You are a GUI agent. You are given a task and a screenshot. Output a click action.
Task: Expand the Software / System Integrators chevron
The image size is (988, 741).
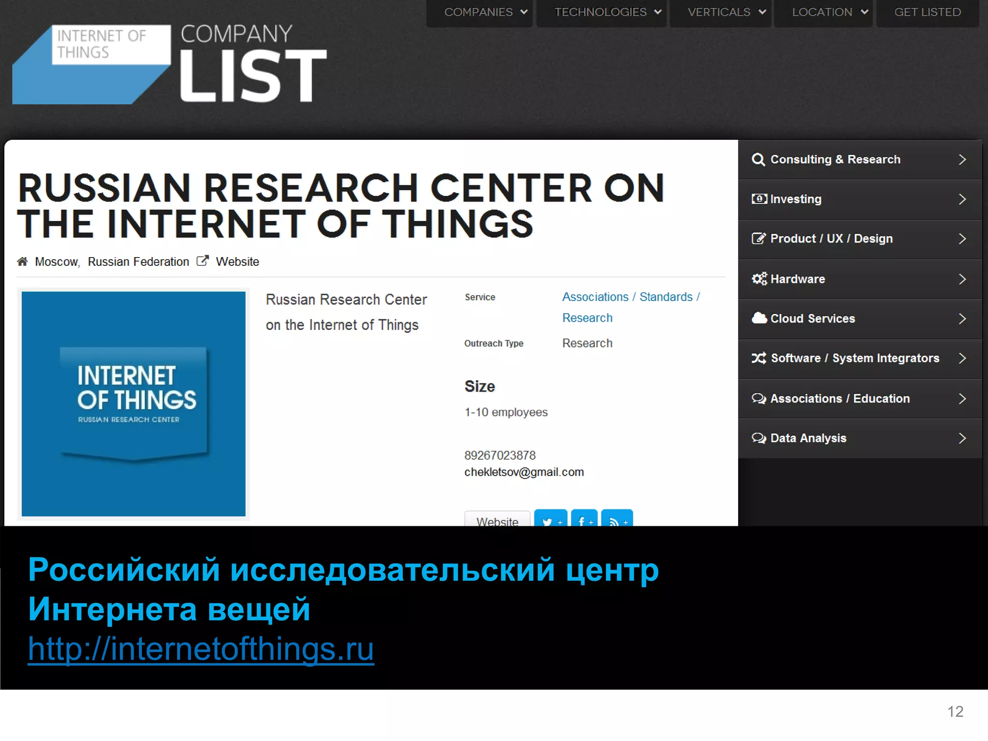[962, 358]
